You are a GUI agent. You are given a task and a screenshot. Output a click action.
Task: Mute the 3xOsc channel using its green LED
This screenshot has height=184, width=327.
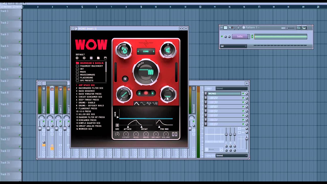(x=222, y=37)
